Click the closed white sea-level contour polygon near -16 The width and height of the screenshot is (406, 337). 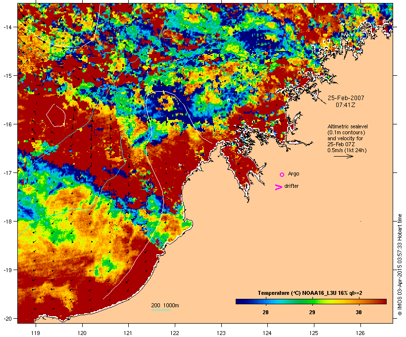click(55, 115)
